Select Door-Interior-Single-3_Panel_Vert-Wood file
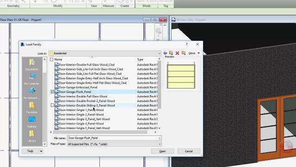The height and width of the screenshot is (167, 296). tap(84, 119)
